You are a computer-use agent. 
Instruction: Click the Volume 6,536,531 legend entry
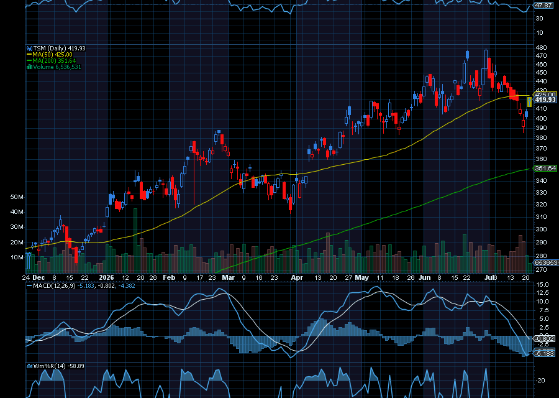(57, 67)
